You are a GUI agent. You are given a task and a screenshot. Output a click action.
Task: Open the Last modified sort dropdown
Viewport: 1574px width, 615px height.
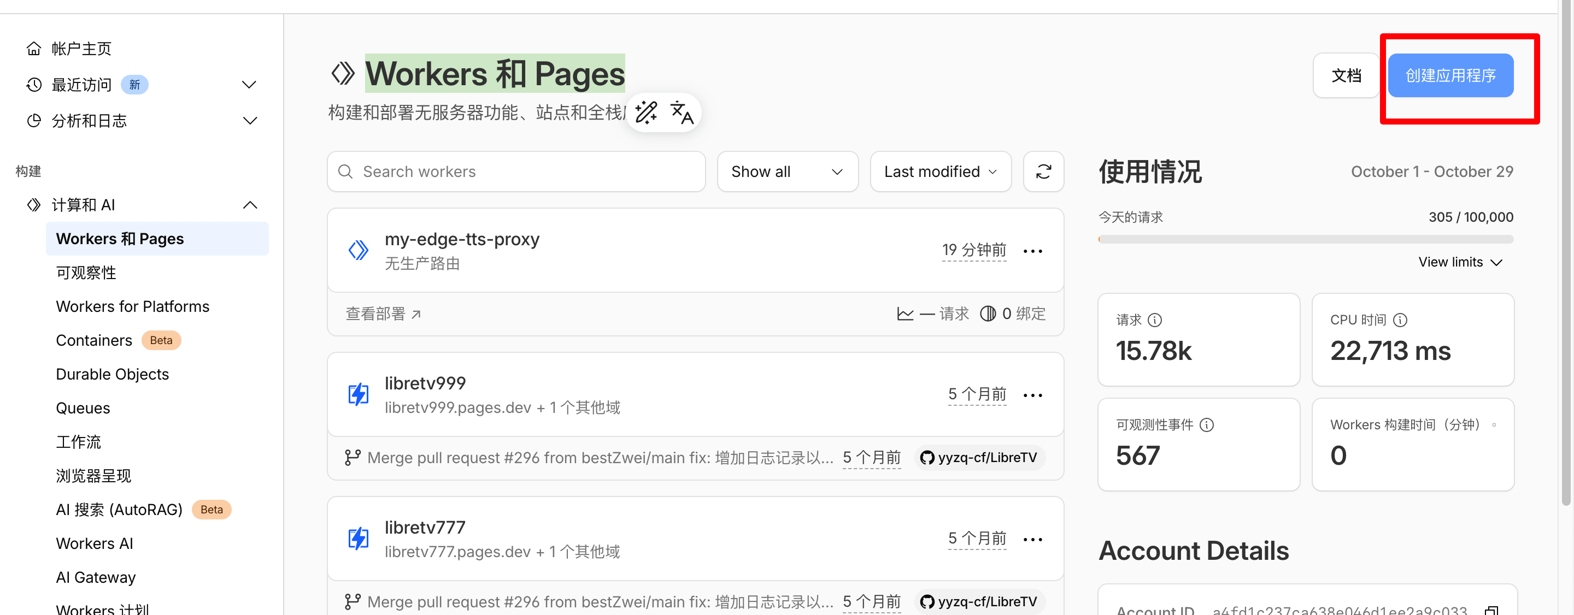[940, 172]
